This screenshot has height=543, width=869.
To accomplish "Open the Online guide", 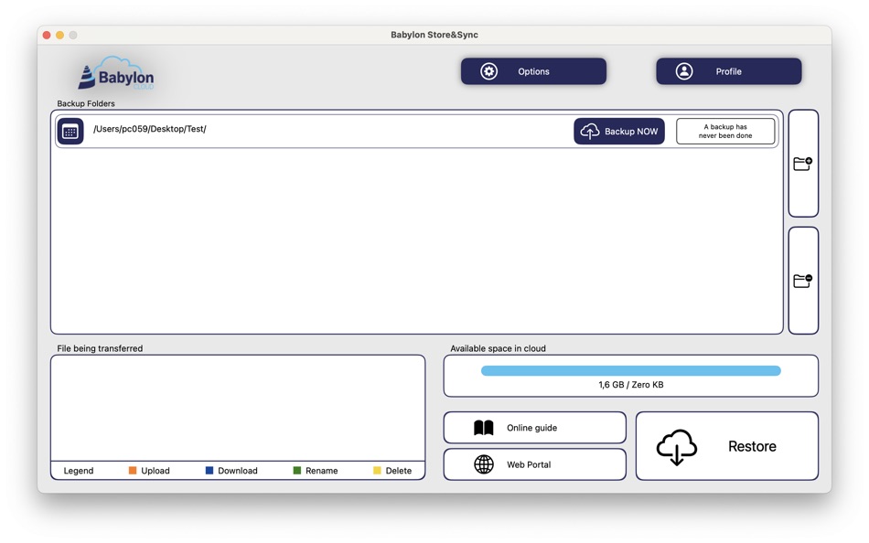I will tap(535, 428).
